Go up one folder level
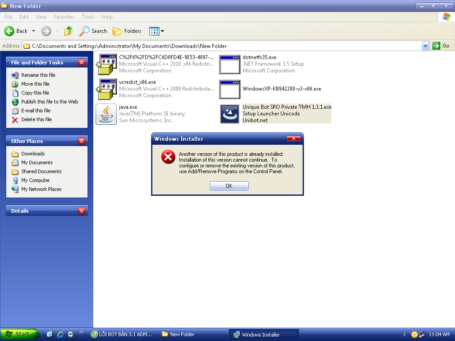The image size is (455, 341). [68, 31]
